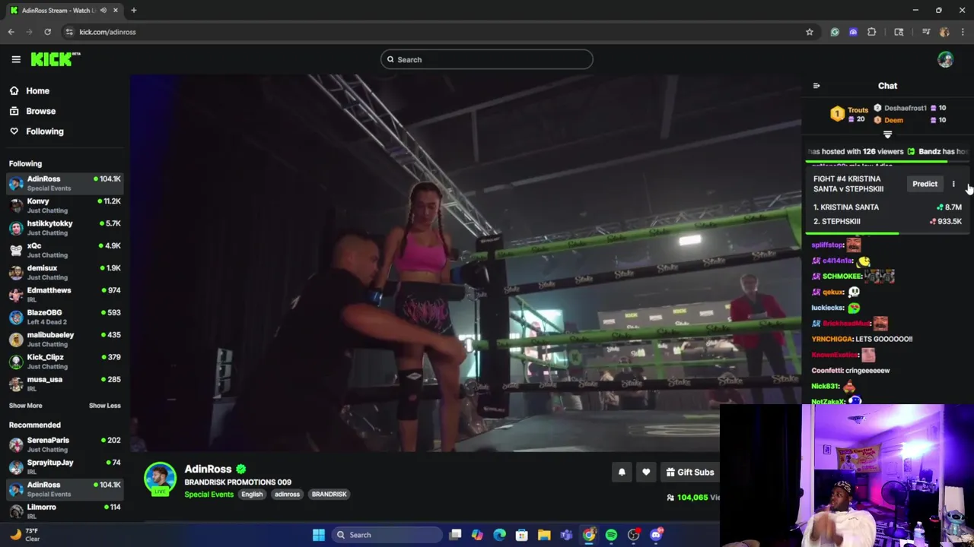
Task: Open Chrome three-dot menu
Action: pyautogui.click(x=963, y=32)
